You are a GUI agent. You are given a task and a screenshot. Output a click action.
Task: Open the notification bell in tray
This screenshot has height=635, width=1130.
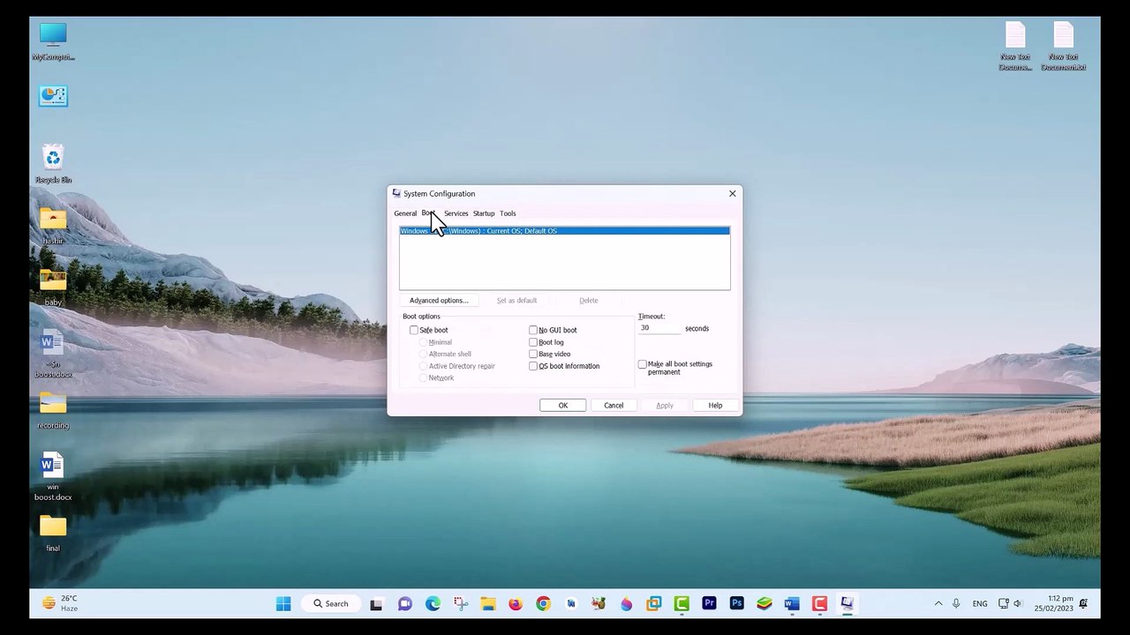point(1083,604)
